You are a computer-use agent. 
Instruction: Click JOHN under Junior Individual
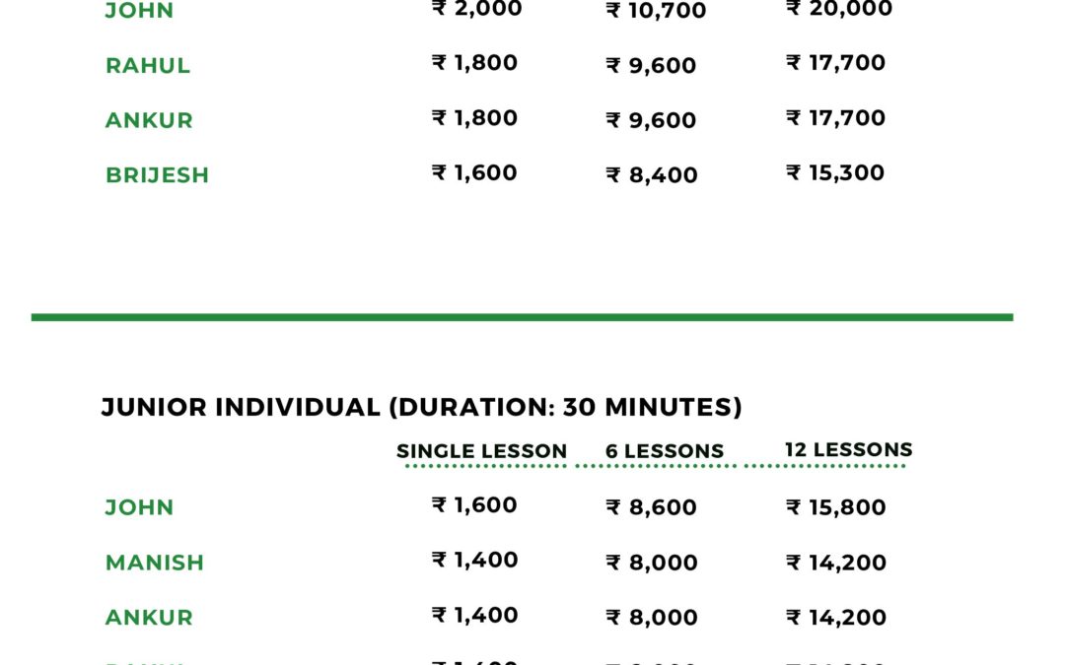point(139,507)
